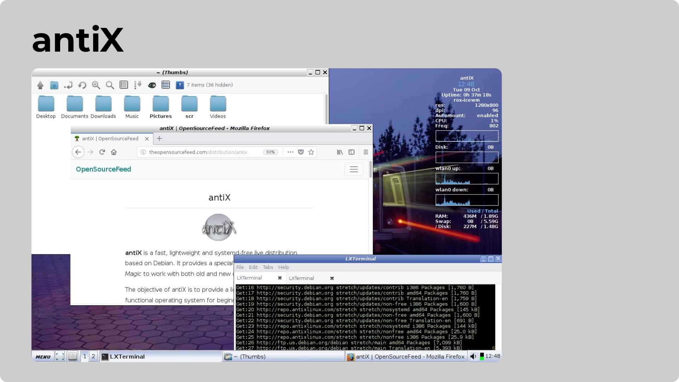Switch to workspace 2
This screenshot has height=382, width=679.
click(x=93, y=356)
